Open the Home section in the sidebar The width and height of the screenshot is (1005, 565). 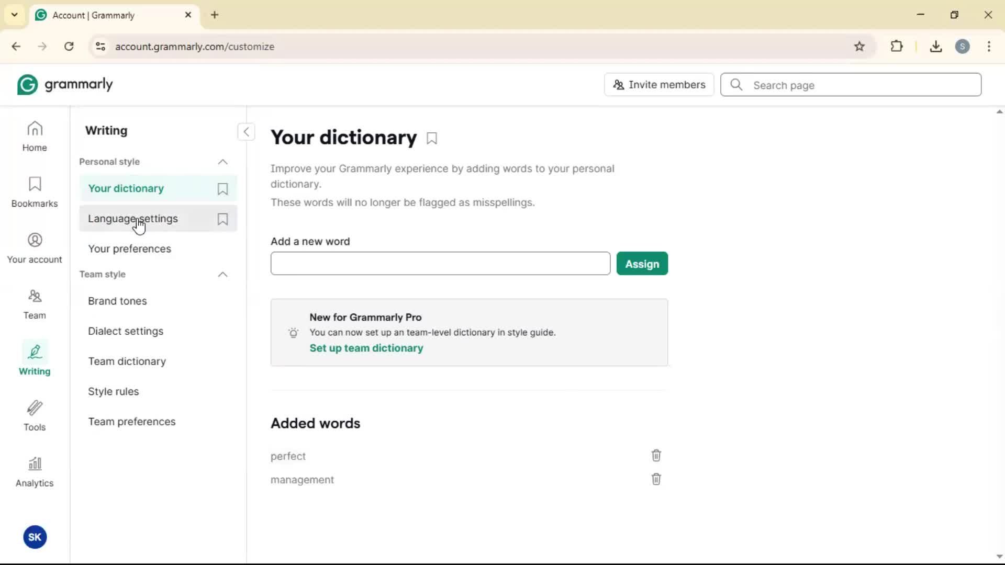[35, 136]
